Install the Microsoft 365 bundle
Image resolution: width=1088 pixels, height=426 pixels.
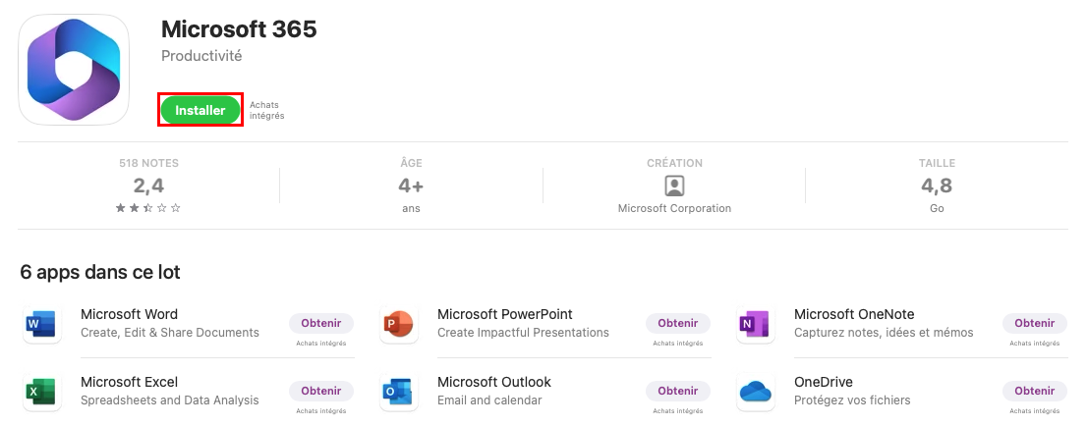tap(200, 110)
